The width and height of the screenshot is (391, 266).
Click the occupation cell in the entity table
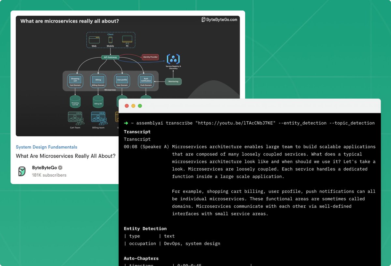click(143, 244)
